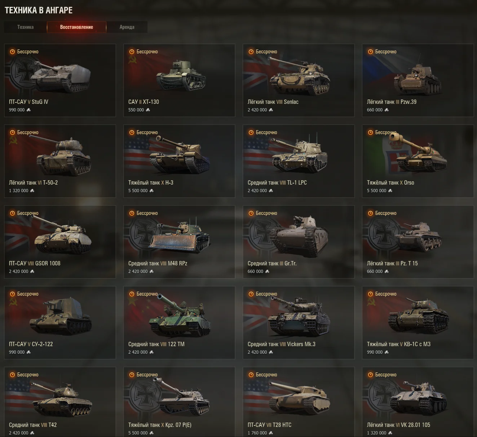Open the Kpz. 07 P(E) heavy tank card
This screenshot has width=477, height=437.
[179, 402]
